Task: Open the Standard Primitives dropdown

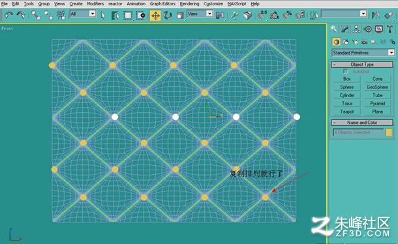Action: point(363,53)
